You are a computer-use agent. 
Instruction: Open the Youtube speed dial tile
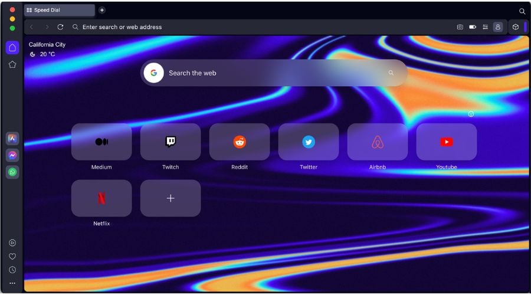coord(447,142)
